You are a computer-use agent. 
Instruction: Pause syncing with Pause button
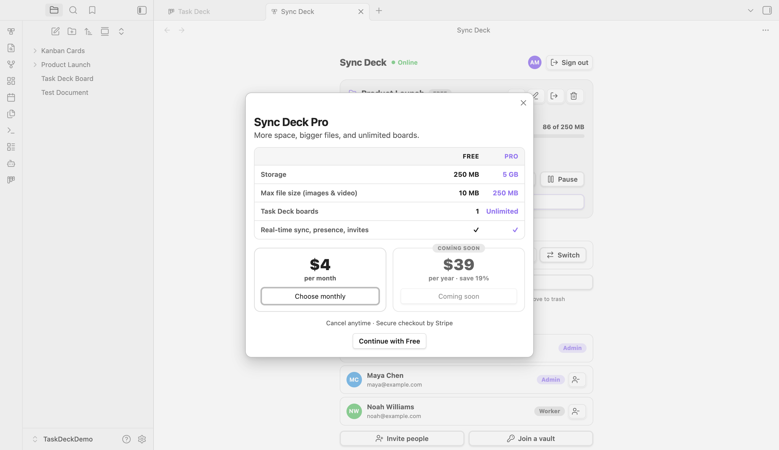[x=562, y=179]
